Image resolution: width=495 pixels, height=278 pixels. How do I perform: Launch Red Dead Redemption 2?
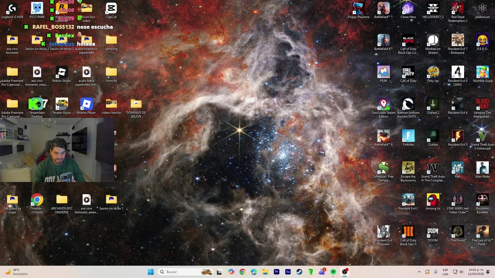click(457, 12)
